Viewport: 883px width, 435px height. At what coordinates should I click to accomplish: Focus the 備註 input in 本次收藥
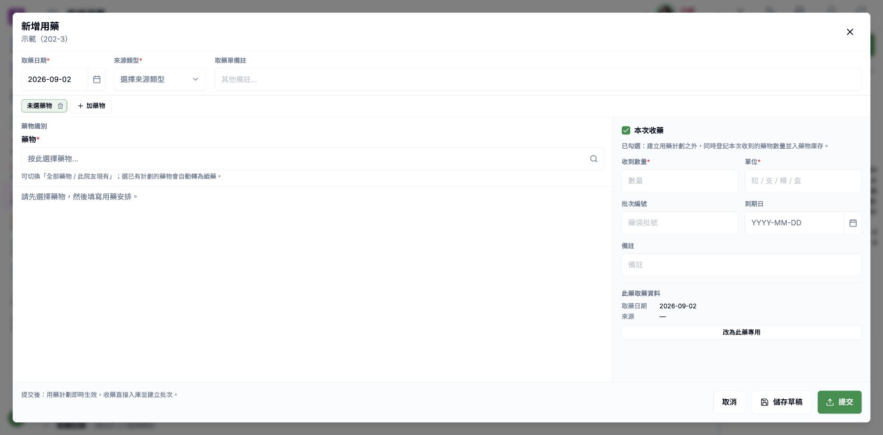point(741,265)
